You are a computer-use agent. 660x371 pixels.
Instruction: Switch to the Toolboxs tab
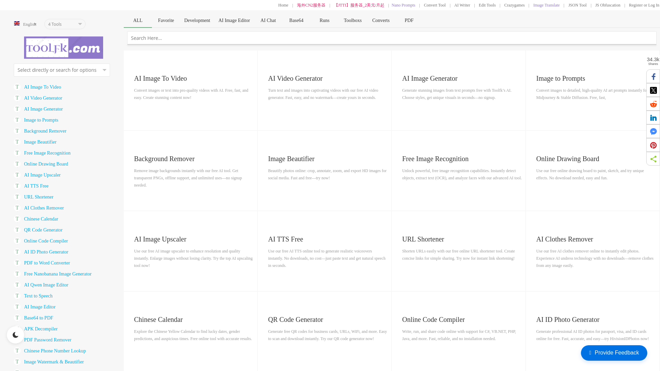coord(353,21)
